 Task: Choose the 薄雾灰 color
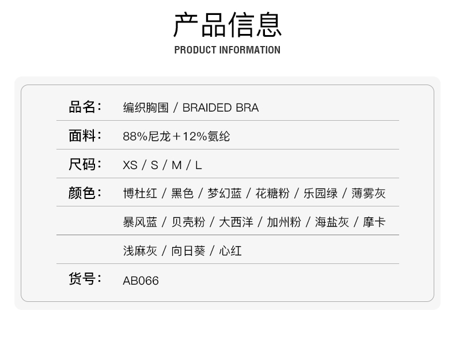[x=369, y=194]
